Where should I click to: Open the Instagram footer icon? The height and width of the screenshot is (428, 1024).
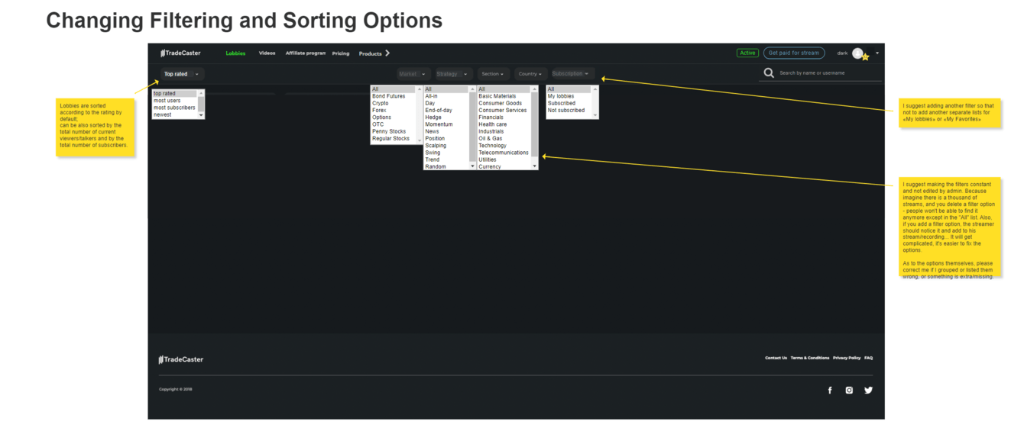click(x=849, y=390)
